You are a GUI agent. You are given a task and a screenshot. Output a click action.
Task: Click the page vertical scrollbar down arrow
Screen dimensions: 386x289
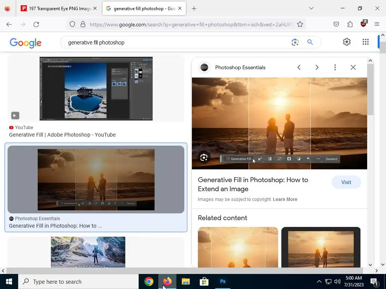point(383,265)
